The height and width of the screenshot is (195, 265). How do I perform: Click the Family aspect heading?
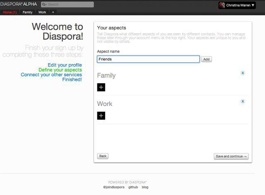pos(106,75)
